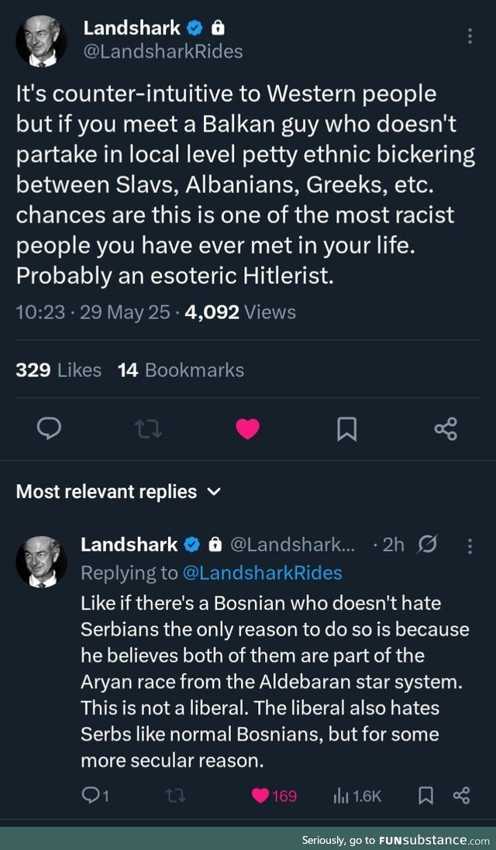Tap the reply's profile picture
Image resolution: width=496 pixels, height=850 pixels.
coord(41,560)
